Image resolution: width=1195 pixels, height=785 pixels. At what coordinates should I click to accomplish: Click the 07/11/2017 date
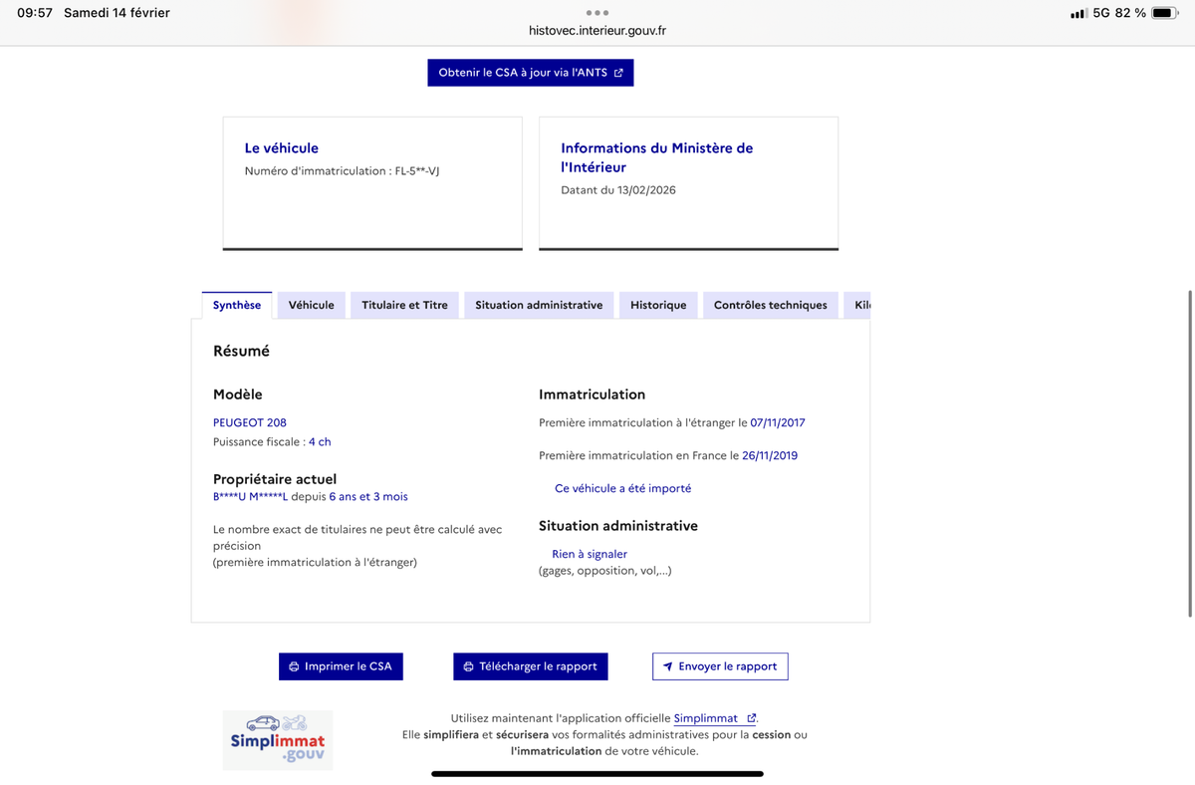pyautogui.click(x=778, y=422)
